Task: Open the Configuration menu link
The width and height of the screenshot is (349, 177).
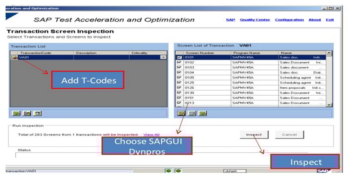Action: click(x=289, y=20)
